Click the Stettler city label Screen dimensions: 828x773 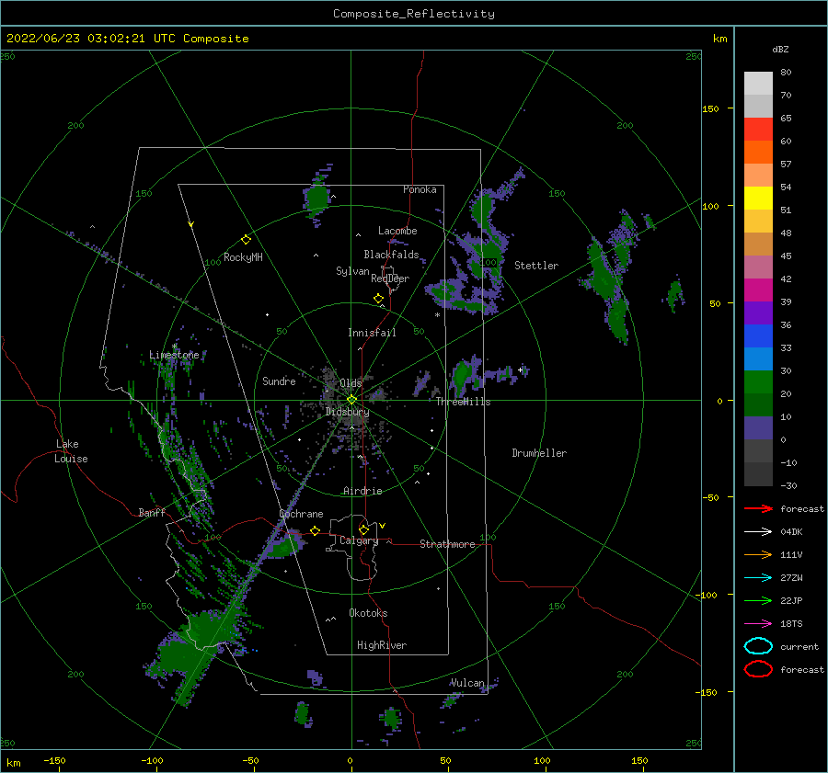point(536,266)
